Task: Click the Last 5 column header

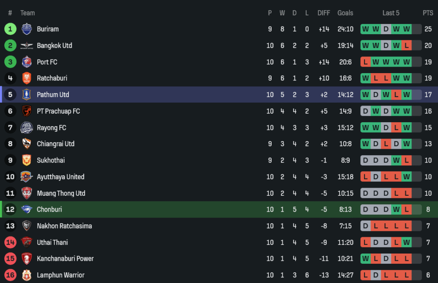Action: pyautogui.click(x=391, y=13)
